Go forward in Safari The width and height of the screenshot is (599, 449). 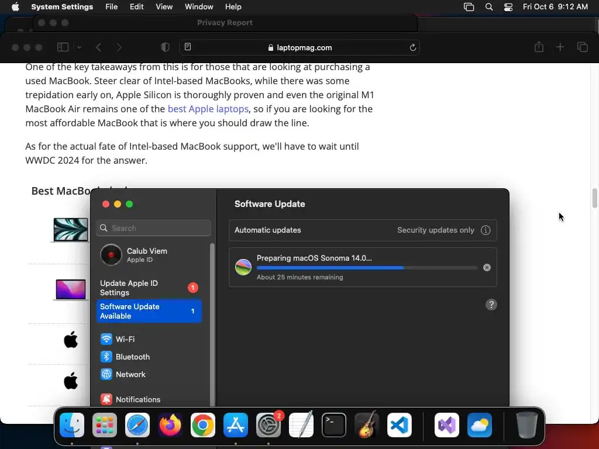click(119, 47)
